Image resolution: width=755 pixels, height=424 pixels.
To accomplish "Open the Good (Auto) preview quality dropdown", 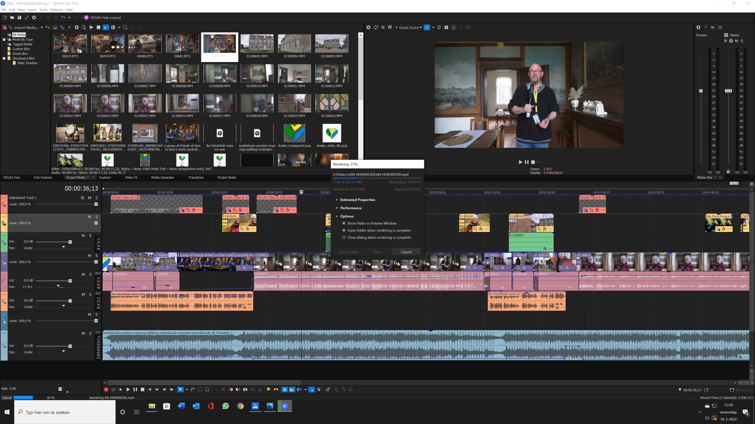I will (410, 27).
